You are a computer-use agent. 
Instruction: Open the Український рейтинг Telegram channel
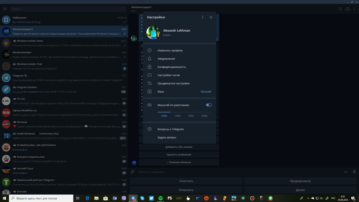click(64, 182)
